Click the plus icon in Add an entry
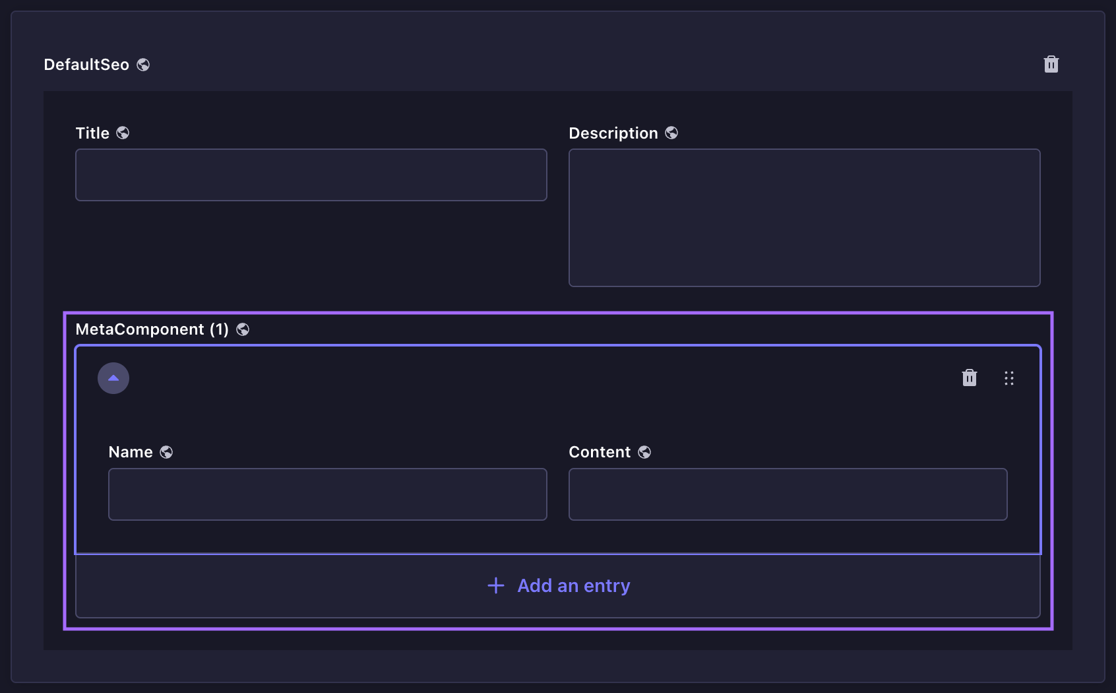Image resolution: width=1116 pixels, height=693 pixels. (496, 585)
